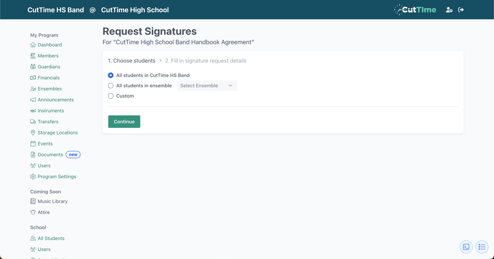Choose the 'All students in ensemble' option
This screenshot has width=494, height=259.
coord(110,86)
